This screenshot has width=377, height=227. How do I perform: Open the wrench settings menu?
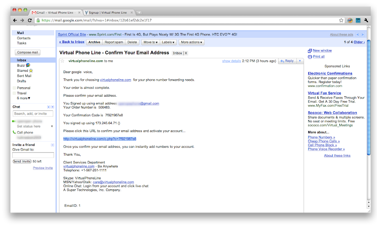coord(366,20)
